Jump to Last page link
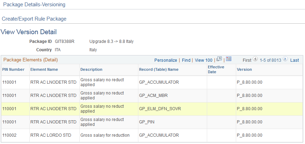Viewport: 305px width, 144px height. tap(295, 60)
